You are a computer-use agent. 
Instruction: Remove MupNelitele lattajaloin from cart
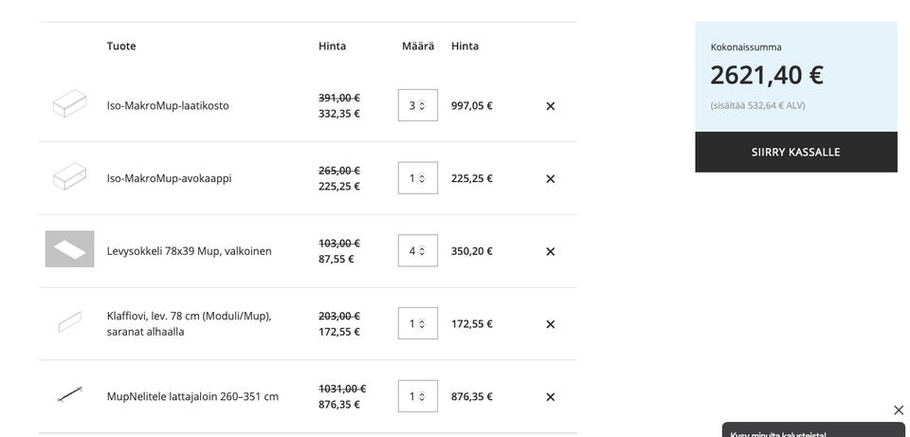[551, 397]
